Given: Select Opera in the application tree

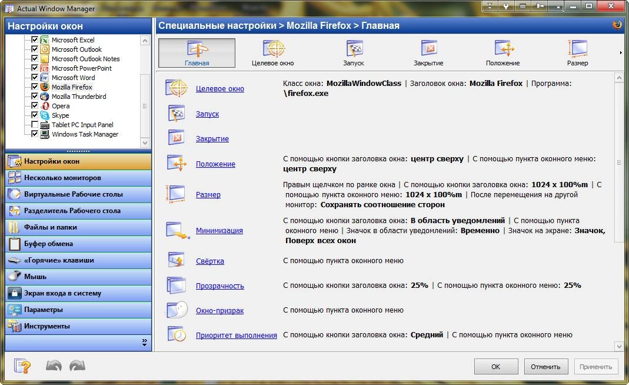Looking at the screenshot, I should coord(60,106).
